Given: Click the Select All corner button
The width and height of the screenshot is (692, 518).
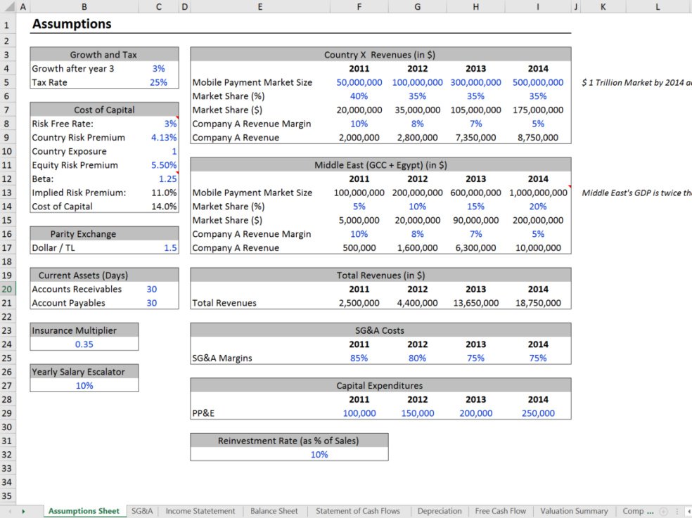Looking at the screenshot, I should click(7, 6).
